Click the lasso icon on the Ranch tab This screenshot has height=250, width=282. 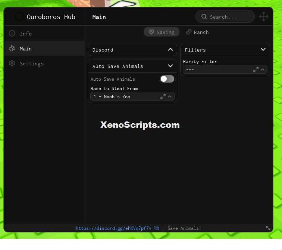click(x=189, y=32)
